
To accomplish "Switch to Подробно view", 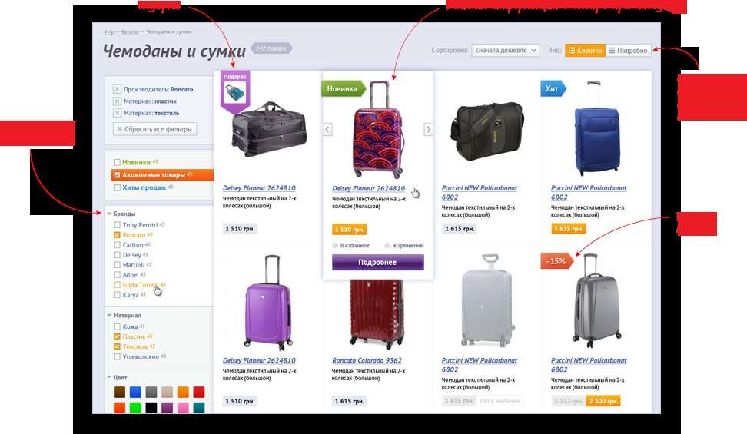I will click(x=628, y=50).
